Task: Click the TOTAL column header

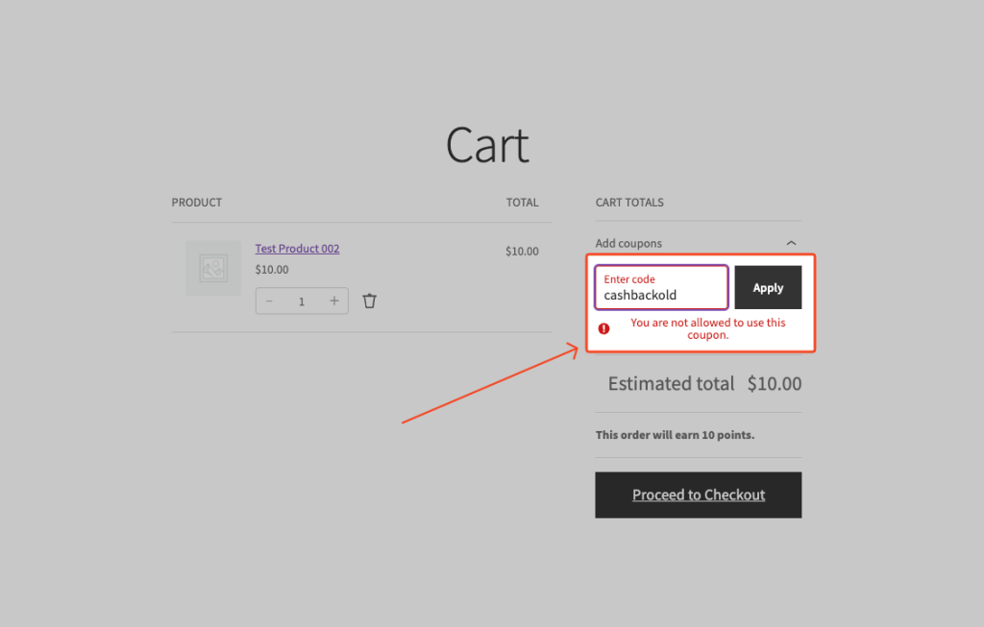Action: point(522,203)
